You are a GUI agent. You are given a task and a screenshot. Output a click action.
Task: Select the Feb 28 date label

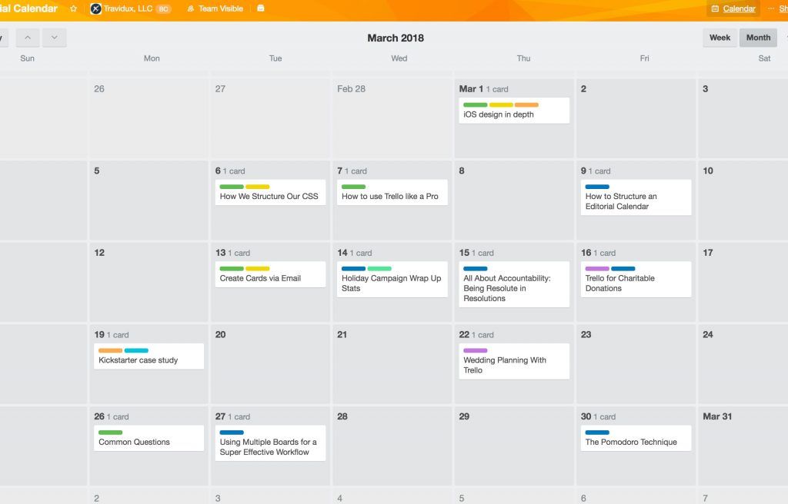pos(351,89)
